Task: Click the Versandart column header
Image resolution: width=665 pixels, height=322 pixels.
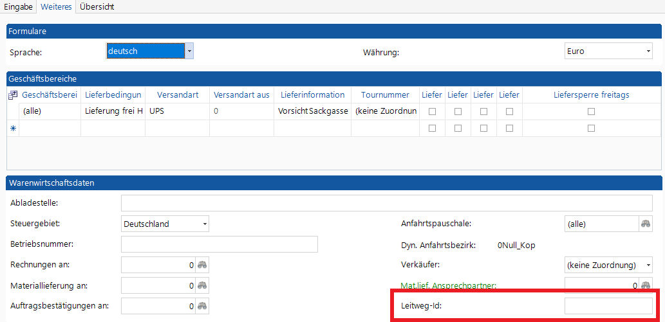Action: click(177, 95)
